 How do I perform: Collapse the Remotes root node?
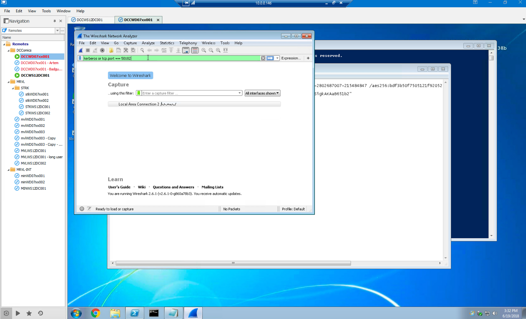[4, 44]
